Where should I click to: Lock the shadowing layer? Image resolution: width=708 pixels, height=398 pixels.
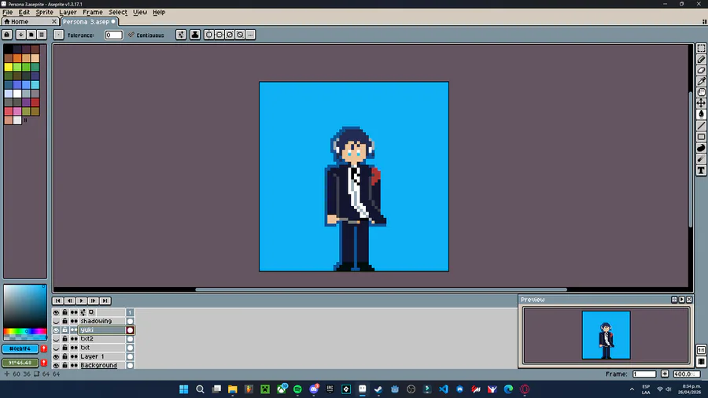point(65,321)
